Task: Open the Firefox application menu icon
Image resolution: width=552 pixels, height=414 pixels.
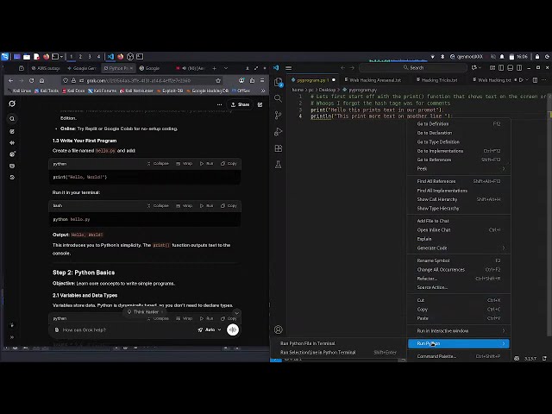Action: [262, 80]
